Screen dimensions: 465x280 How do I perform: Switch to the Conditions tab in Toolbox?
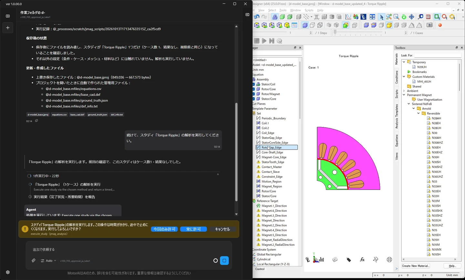coord(397,78)
